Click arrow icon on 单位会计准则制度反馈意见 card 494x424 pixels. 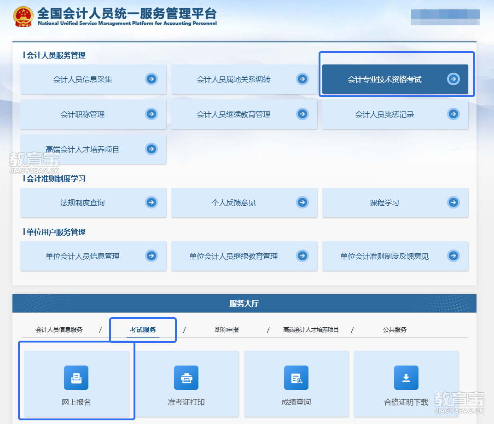453,256
